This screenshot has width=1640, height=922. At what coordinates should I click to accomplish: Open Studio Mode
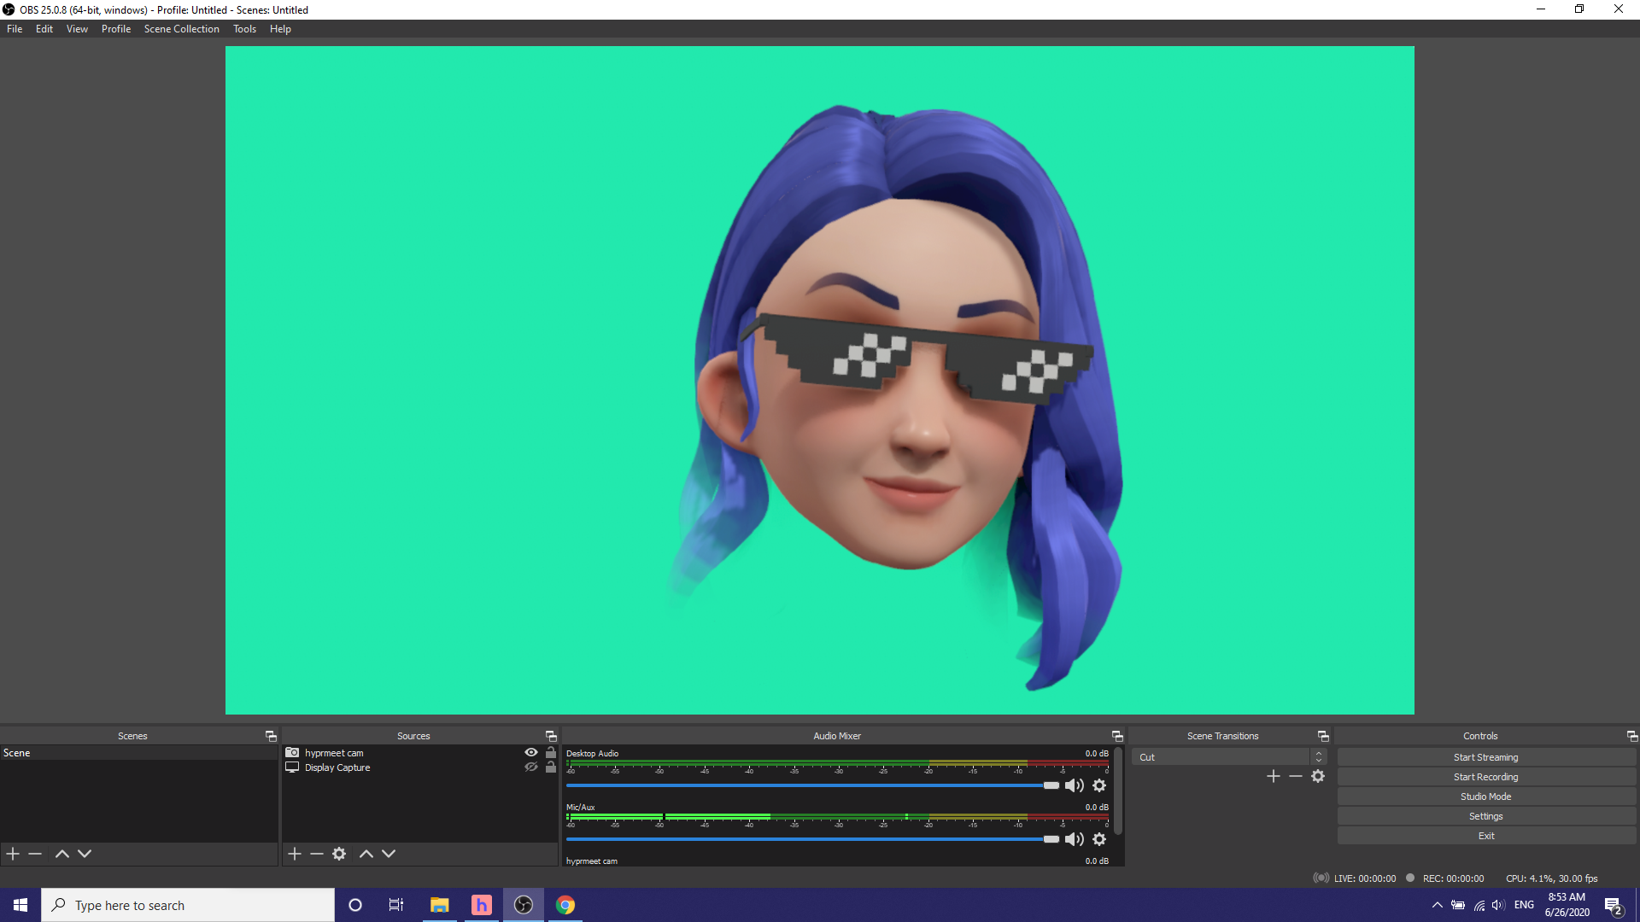(1485, 797)
